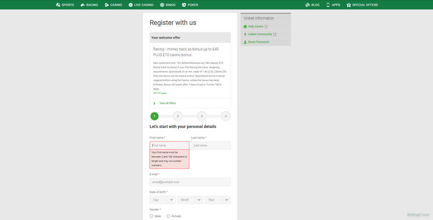Click chevron icon next to View All Offers
Image resolution: width=433 pixels, height=220 pixels.
tap(154, 103)
